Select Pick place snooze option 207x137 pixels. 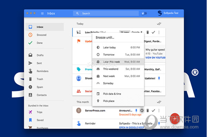(118, 101)
